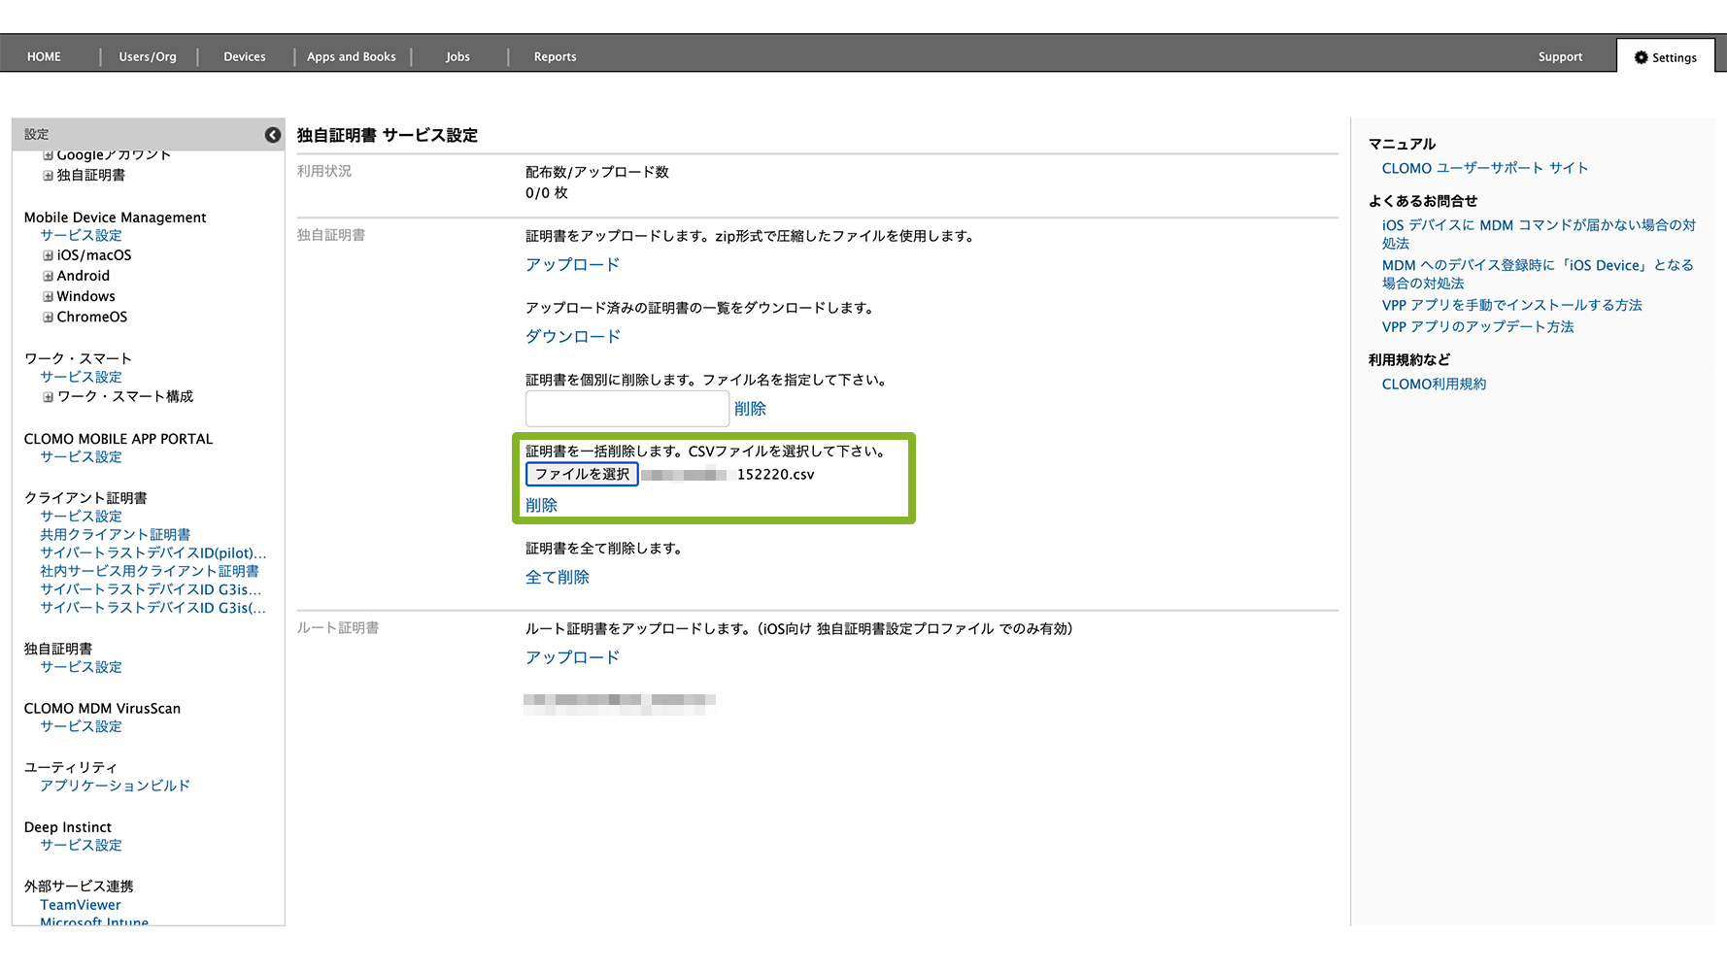Open CLOMO ユーザーサポート サイト link

[x=1484, y=168]
